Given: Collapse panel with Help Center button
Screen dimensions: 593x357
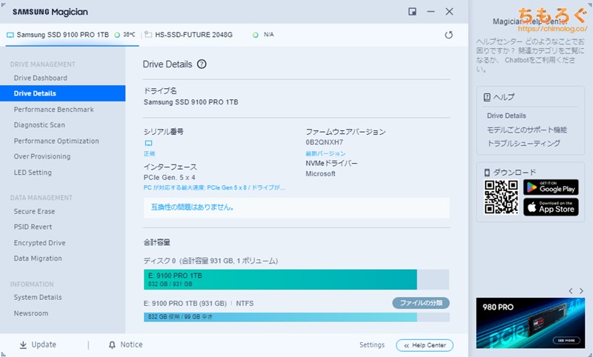Looking at the screenshot, I should (x=425, y=345).
